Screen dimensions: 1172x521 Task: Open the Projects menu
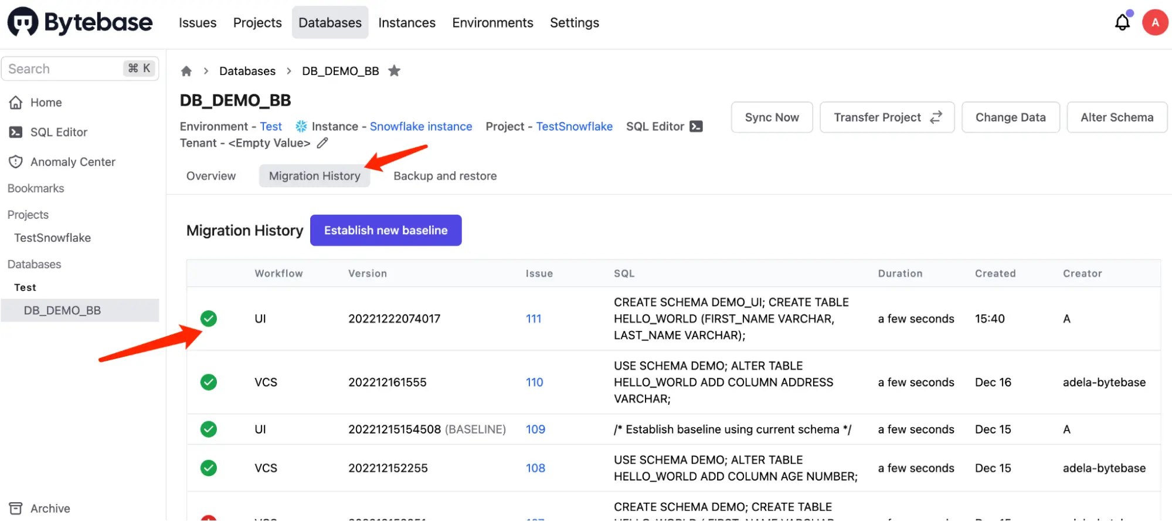click(257, 22)
